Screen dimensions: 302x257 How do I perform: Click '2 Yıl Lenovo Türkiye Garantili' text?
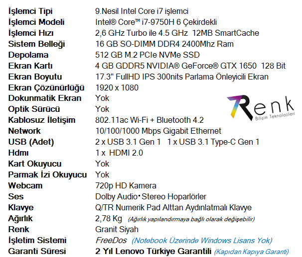coord(153,252)
